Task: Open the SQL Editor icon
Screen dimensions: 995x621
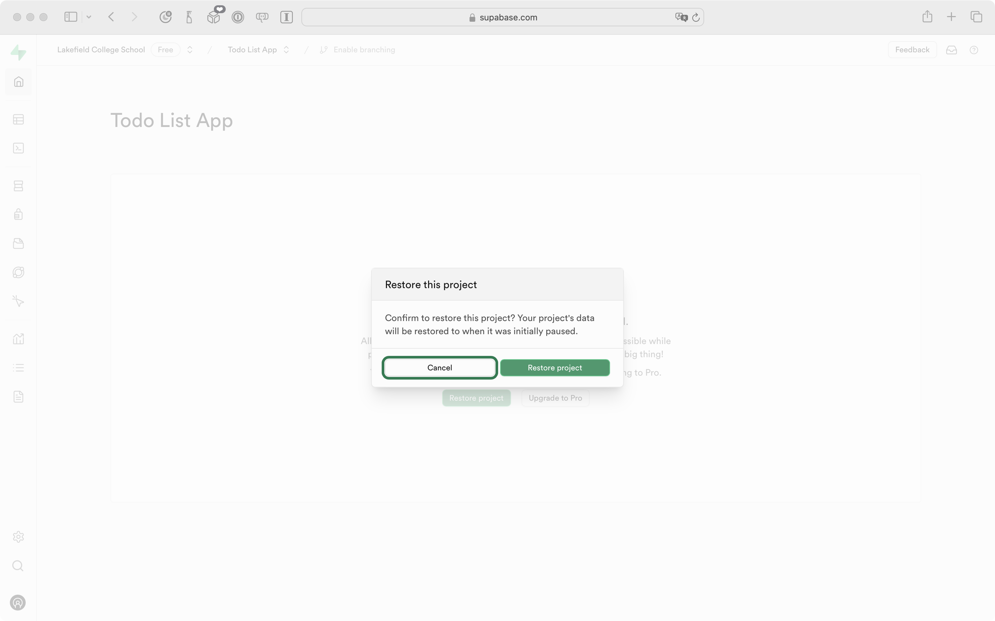Action: (x=18, y=148)
